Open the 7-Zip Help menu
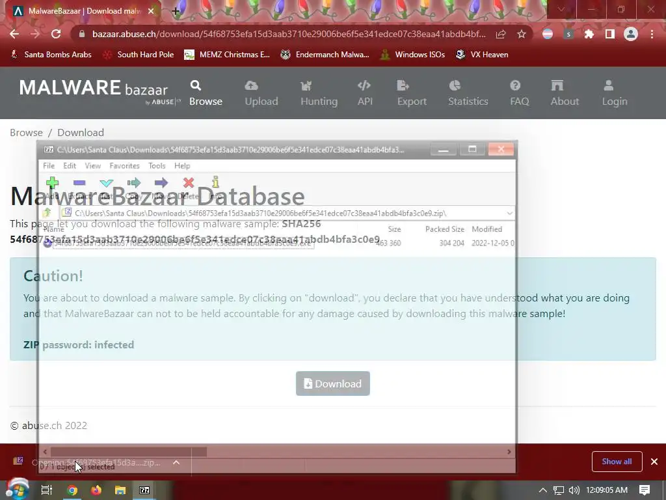Screen dimensions: 666x500 tap(182, 166)
